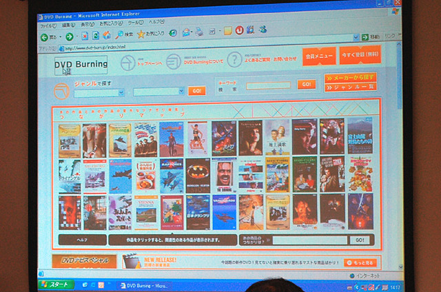
Task: Click the circular Top Page icon
Action: 128,63
